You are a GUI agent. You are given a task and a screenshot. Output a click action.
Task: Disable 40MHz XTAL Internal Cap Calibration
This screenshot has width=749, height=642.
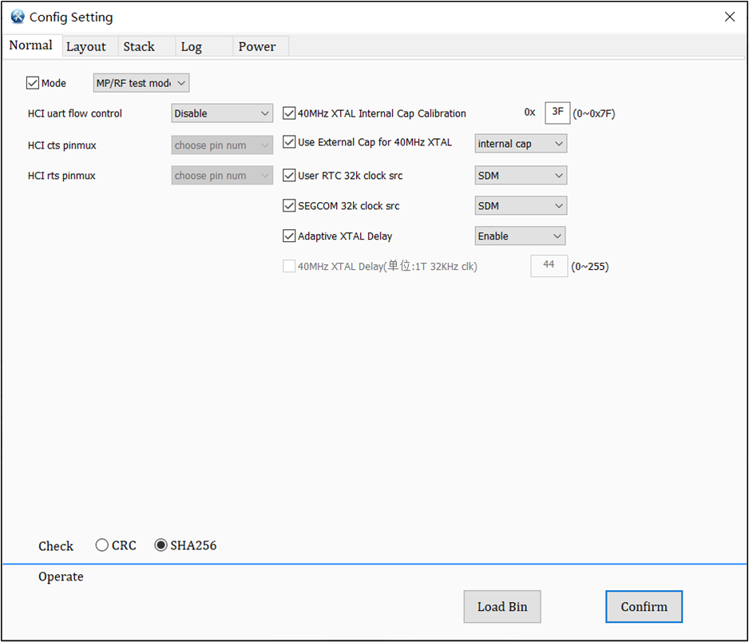289,113
